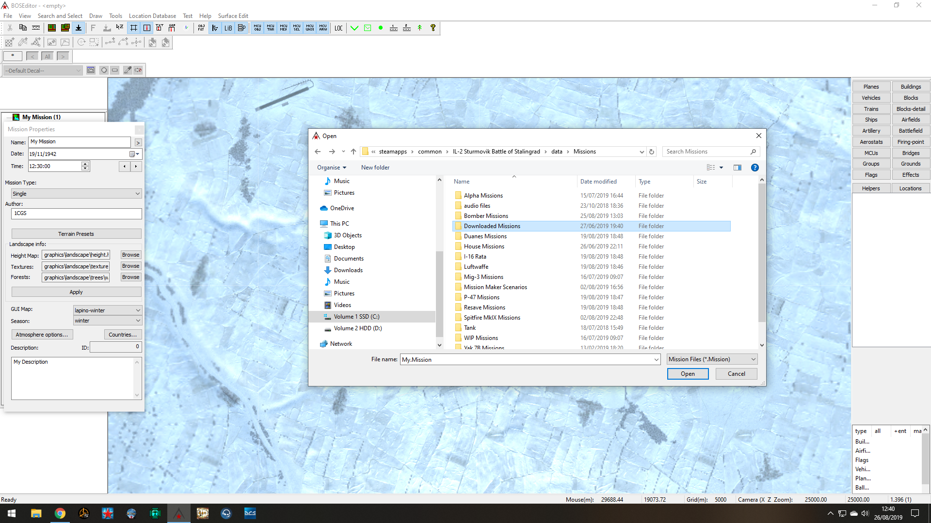Open the Location Database menu

click(x=152, y=15)
